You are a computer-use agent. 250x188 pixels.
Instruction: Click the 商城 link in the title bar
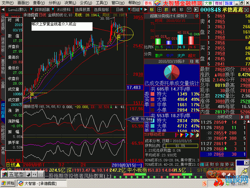218,3
